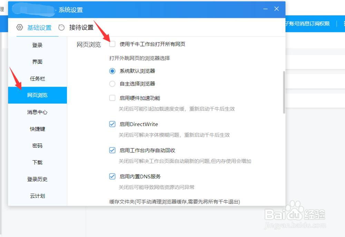345x237 pixels.
Task: Click the settings panel vertical scrollbar
Action: [x=284, y=92]
